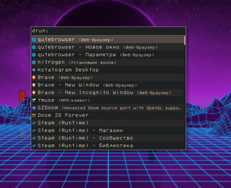The width and height of the screenshot is (231, 188).
Task: Launch Steam (Runtime) – Библиотека entry
Action: [85, 146]
